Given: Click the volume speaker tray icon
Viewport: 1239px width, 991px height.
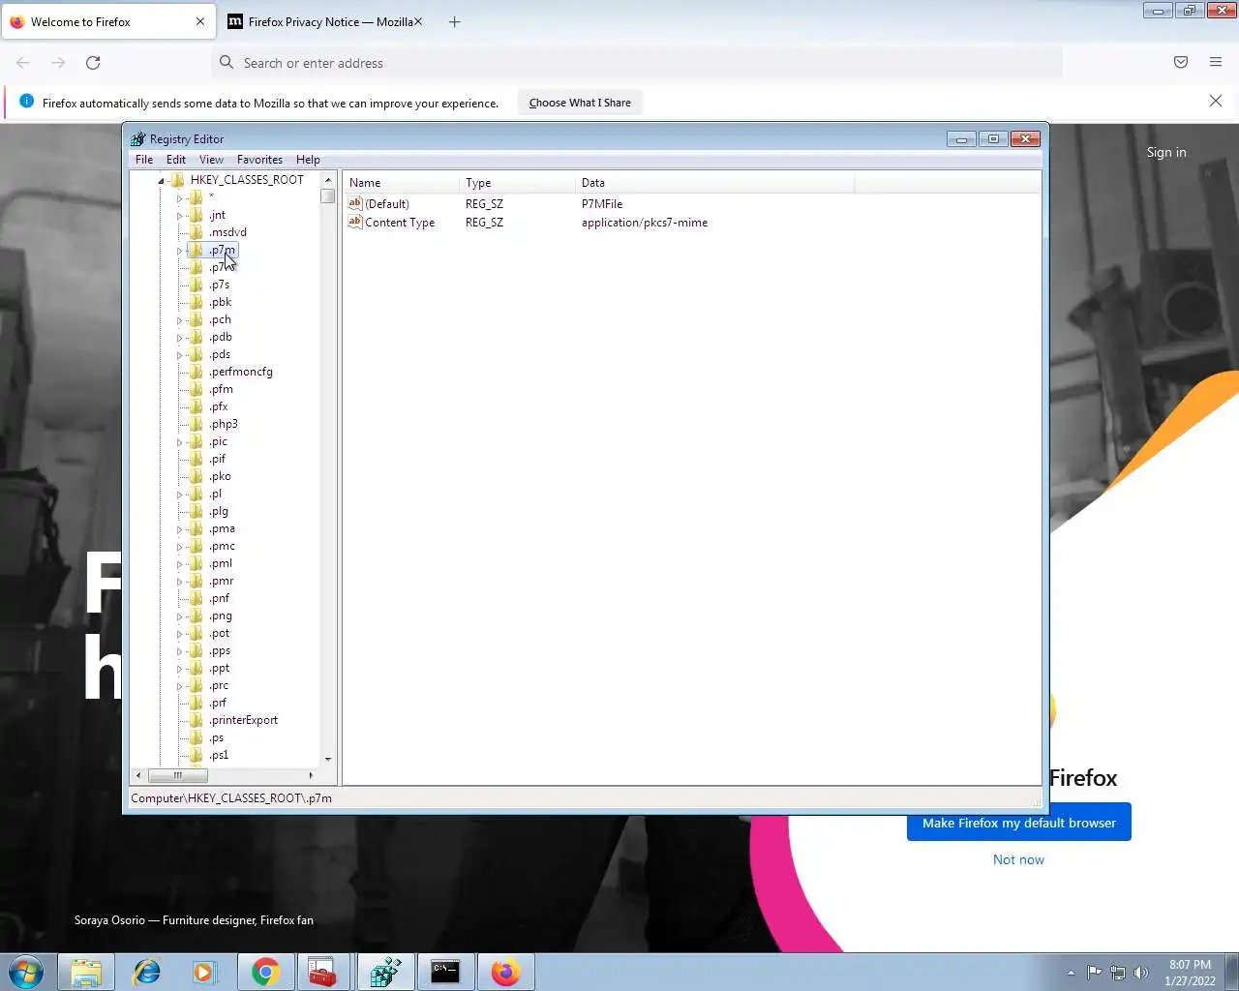Looking at the screenshot, I should click(x=1141, y=973).
